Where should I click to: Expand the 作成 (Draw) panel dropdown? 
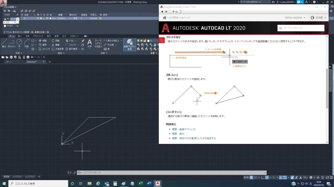coord(19,53)
